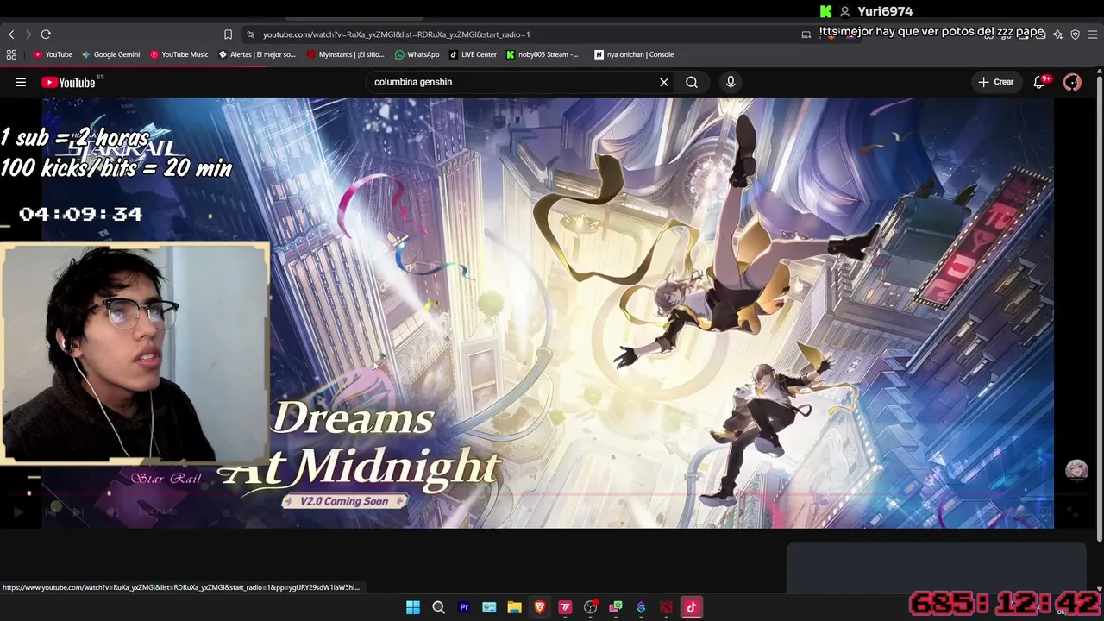1104x621 pixels.
Task: Open the YouTube account avatar menu
Action: (1072, 82)
